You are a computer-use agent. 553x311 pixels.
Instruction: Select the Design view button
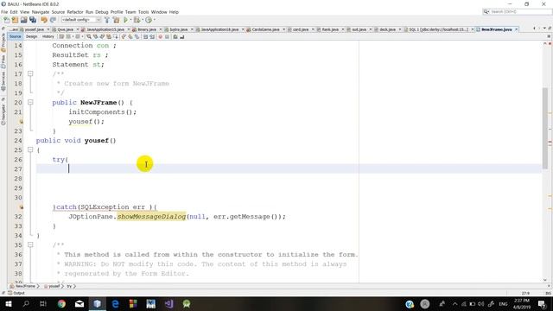pos(31,36)
